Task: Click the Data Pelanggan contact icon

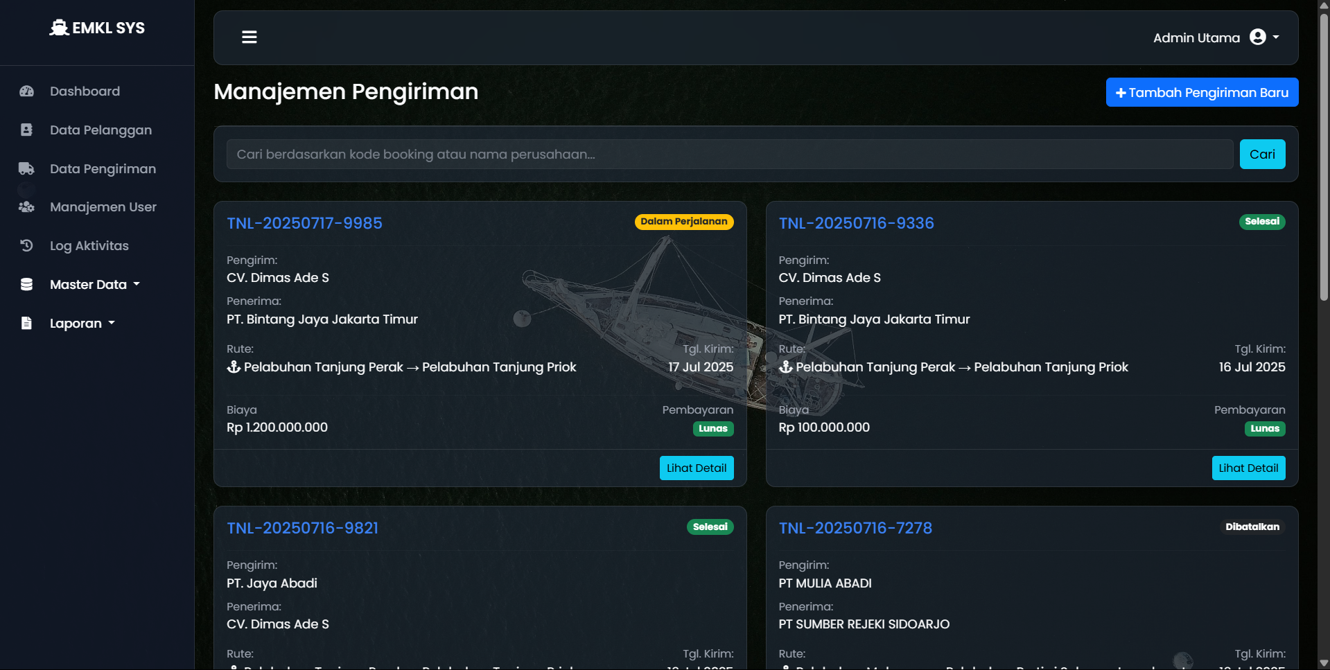Action: point(26,130)
